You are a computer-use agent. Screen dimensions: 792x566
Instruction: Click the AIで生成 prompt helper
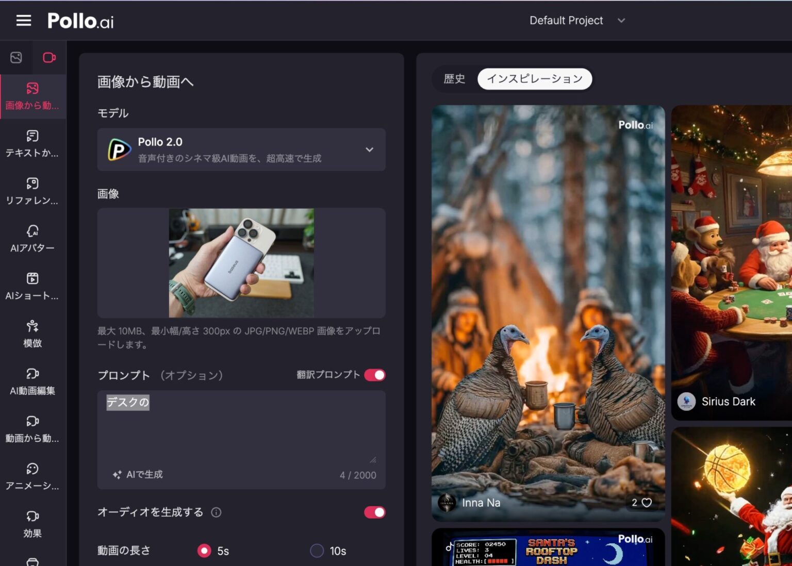(x=136, y=474)
